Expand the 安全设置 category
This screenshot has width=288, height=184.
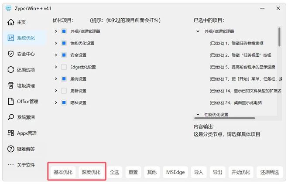click(x=56, y=55)
